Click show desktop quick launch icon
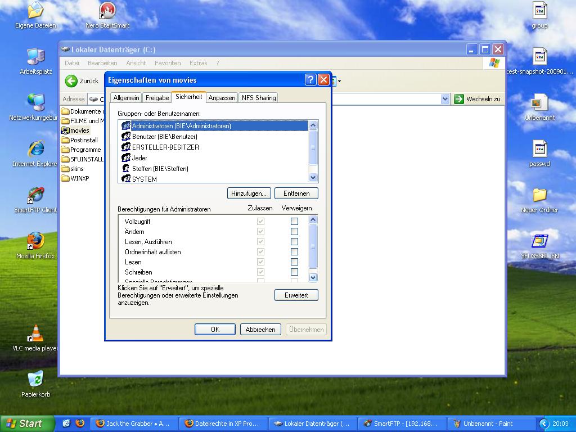Image resolution: width=576 pixels, height=432 pixels. tap(66, 423)
